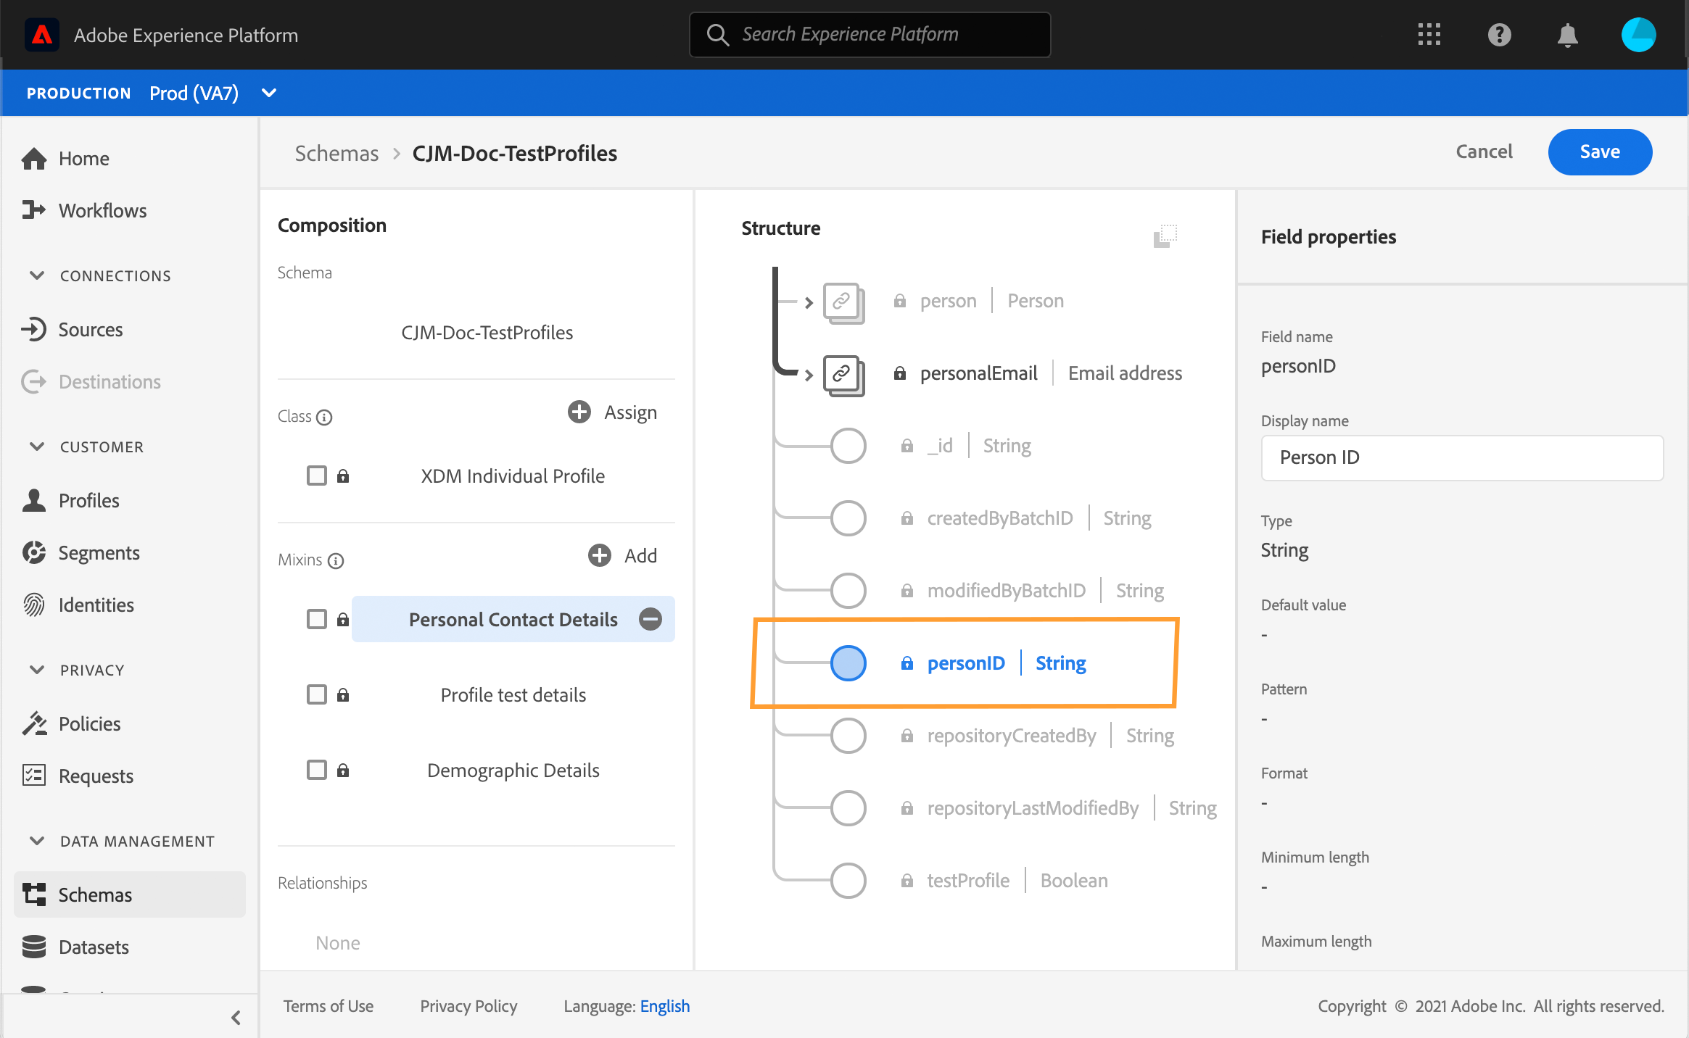Check the Profile test details checkbox
The width and height of the screenshot is (1689, 1038).
tap(317, 694)
